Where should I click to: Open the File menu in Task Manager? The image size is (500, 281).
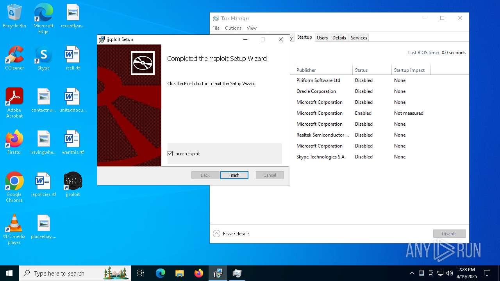(216, 28)
